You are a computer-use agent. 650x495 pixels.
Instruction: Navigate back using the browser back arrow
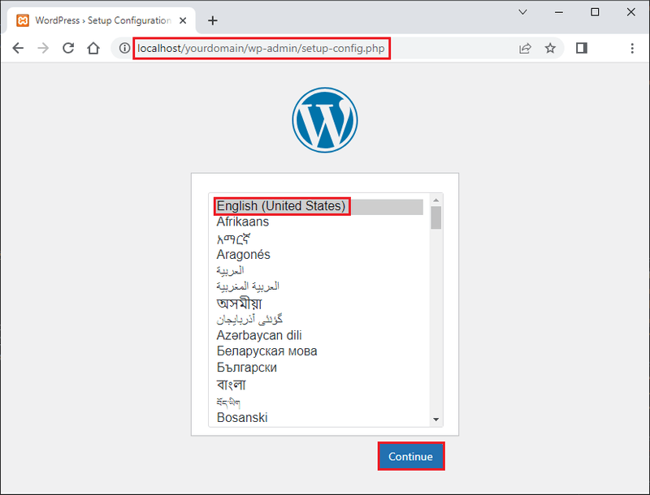18,48
